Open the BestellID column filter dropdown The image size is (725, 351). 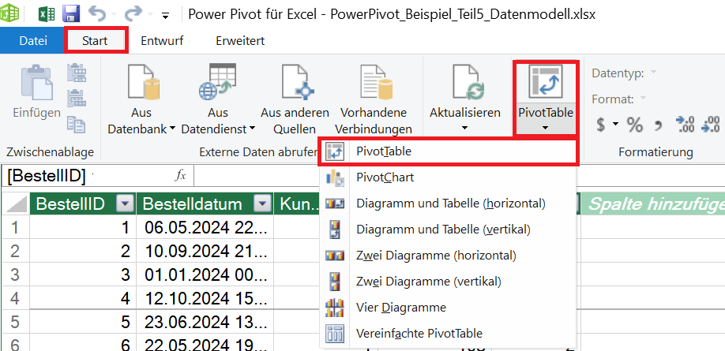coord(126,204)
